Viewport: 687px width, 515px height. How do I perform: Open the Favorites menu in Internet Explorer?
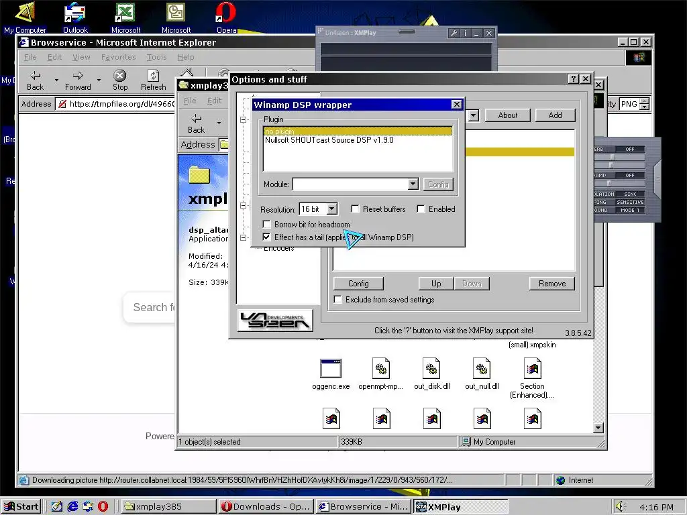point(118,58)
